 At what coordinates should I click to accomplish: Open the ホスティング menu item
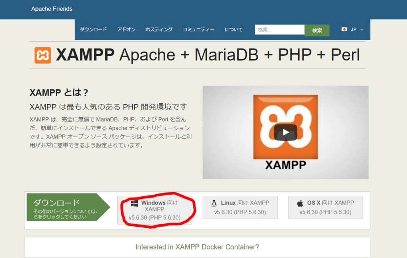click(x=159, y=29)
